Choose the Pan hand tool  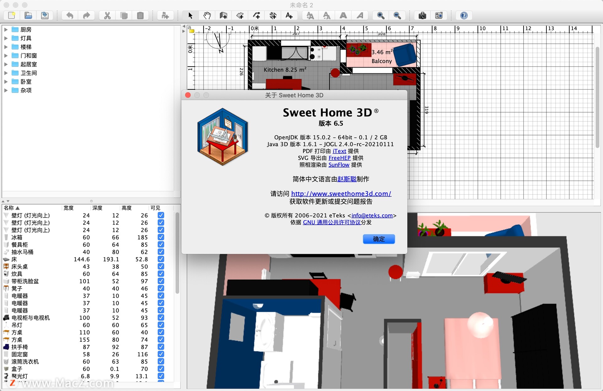click(207, 15)
